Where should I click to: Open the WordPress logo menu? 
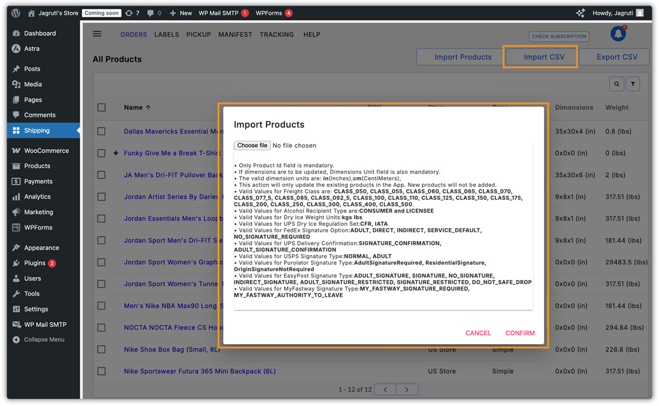(x=16, y=13)
